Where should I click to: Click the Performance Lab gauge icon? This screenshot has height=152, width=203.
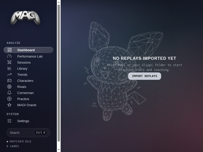tap(9, 56)
